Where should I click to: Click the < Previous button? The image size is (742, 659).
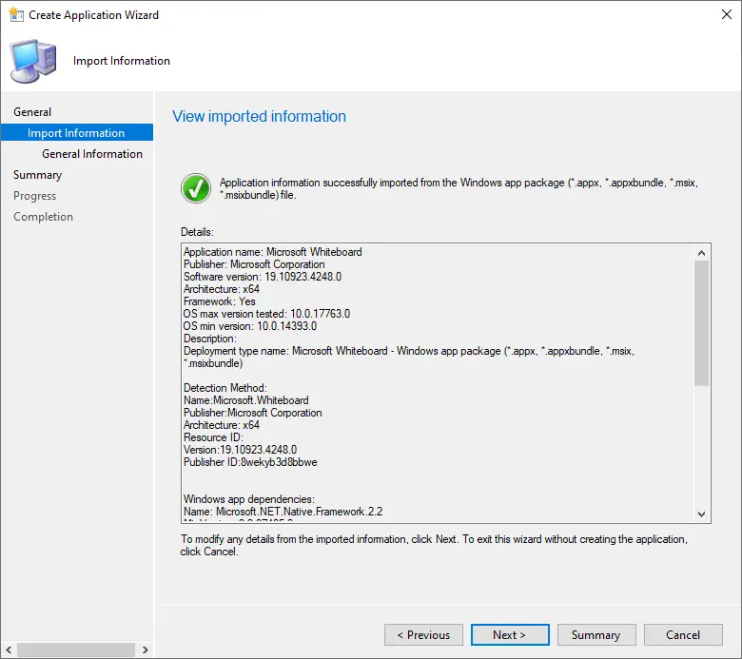tap(423, 635)
